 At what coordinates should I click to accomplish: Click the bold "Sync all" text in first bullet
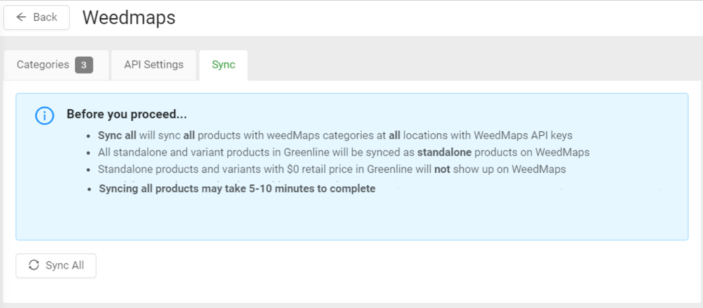pyautogui.click(x=117, y=136)
